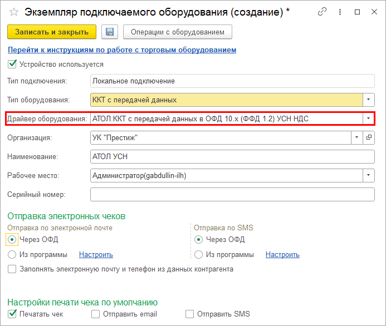Open trade equipment instructions link
The width and height of the screenshot is (386, 326).
coord(122,50)
